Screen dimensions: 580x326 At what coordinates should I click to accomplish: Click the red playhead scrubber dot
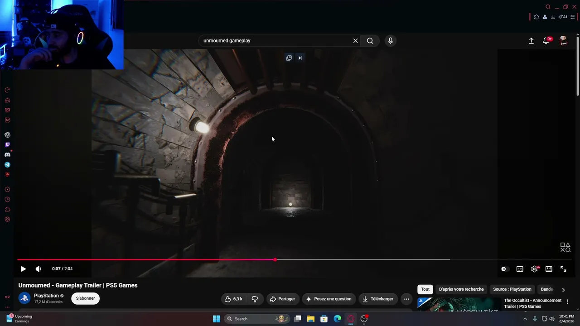pyautogui.click(x=275, y=259)
